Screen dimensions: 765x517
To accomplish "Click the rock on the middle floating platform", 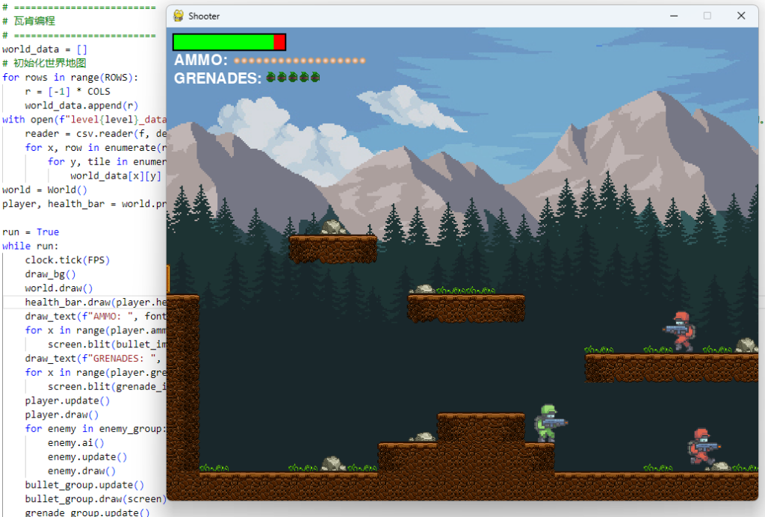I will 424,289.
